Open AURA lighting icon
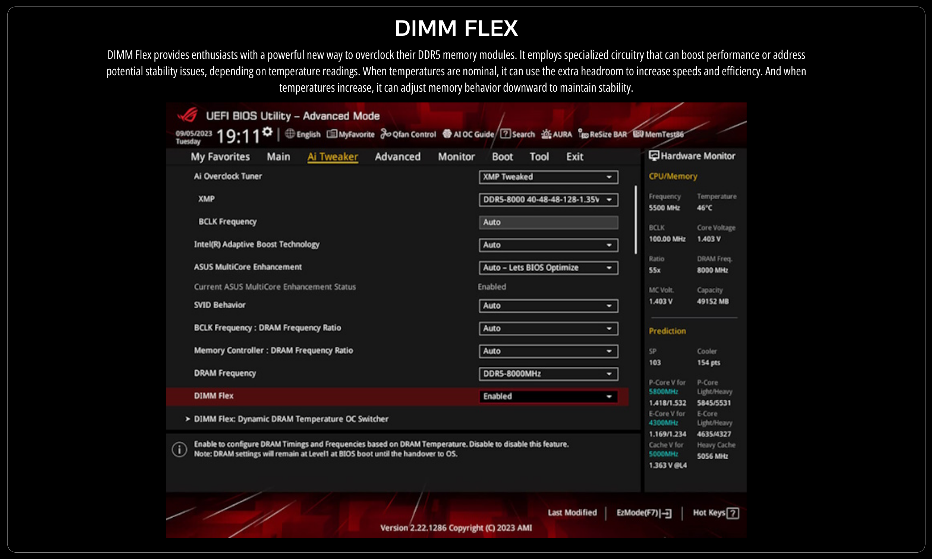Screen dimensions: 932x559 pyautogui.click(x=546, y=134)
